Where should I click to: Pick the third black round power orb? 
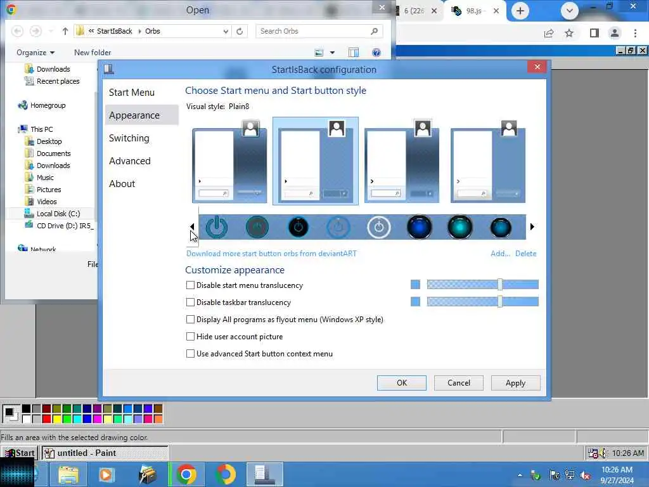298,227
